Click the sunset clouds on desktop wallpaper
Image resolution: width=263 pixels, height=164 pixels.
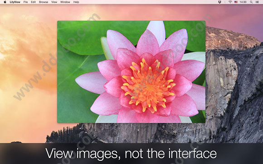tap(27, 50)
